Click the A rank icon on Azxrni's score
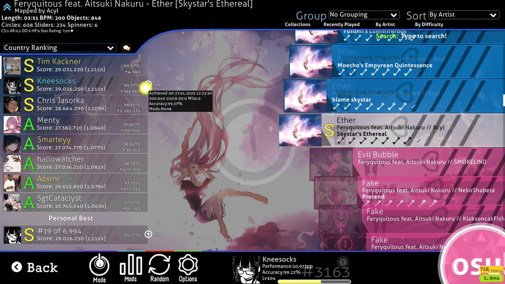This screenshot has width=505, height=284. tap(28, 183)
